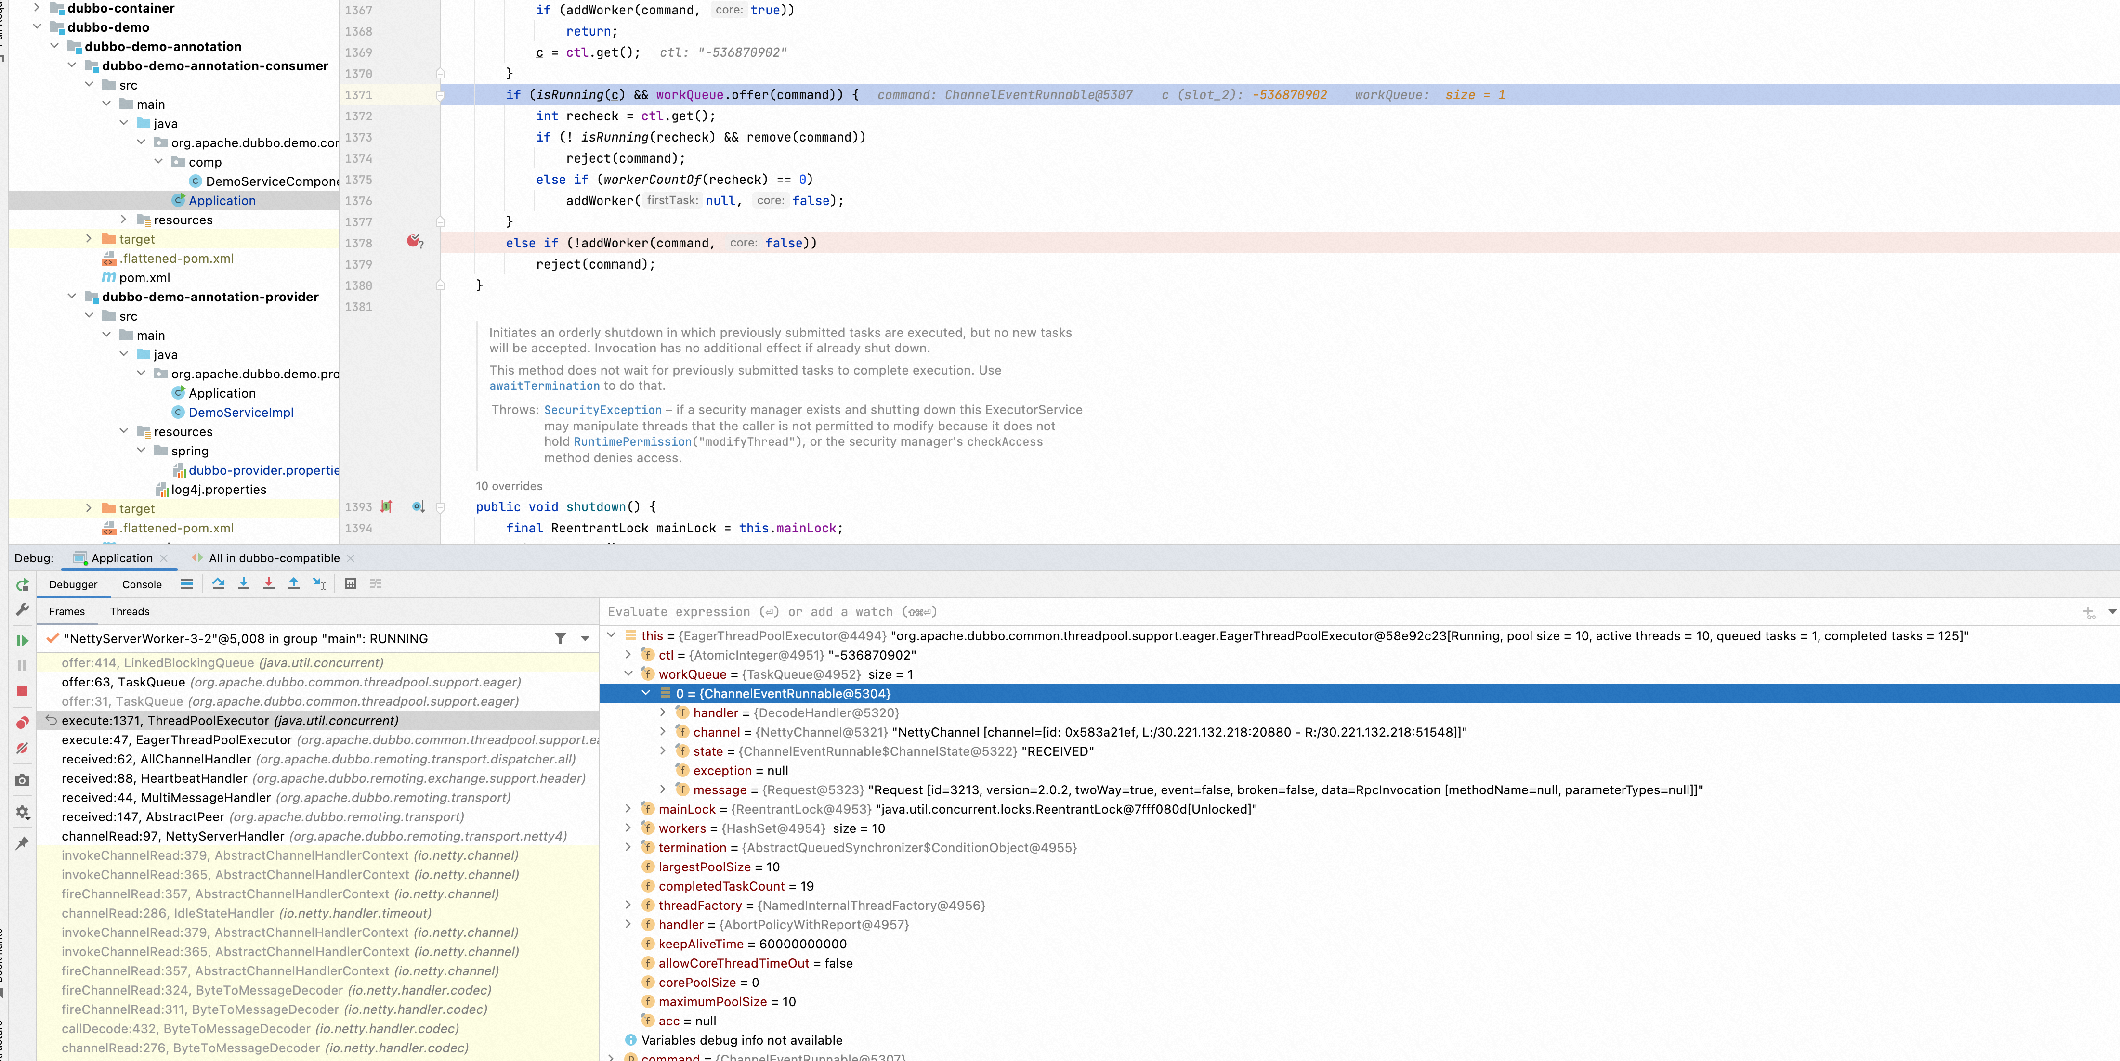2120x1061 pixels.
Task: Switch to the Console tab
Action: (142, 585)
